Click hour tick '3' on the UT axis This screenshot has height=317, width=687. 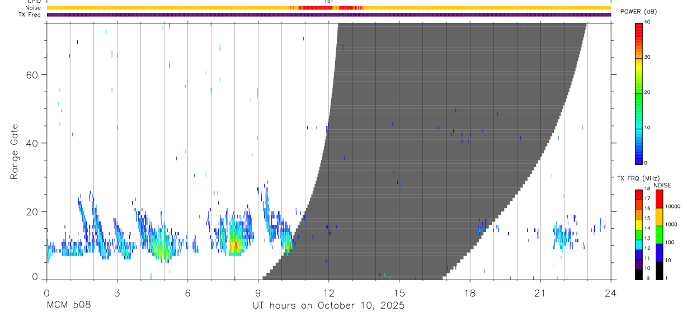coord(117,293)
